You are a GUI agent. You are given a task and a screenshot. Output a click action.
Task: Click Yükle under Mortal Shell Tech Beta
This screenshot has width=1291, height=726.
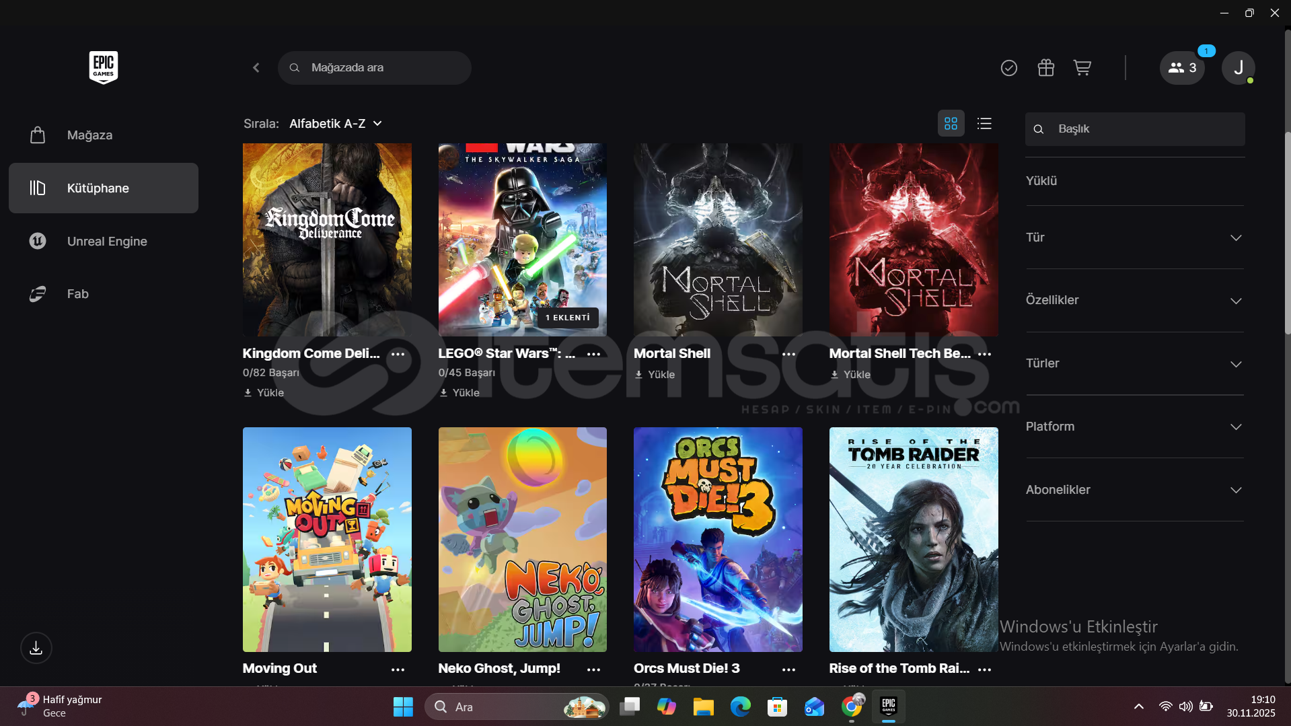[x=851, y=375]
